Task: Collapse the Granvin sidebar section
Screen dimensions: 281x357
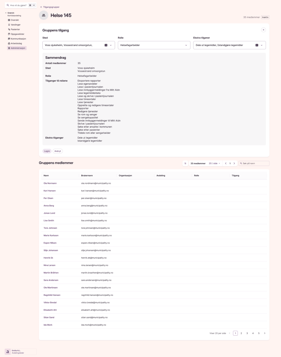Action: (6, 13)
